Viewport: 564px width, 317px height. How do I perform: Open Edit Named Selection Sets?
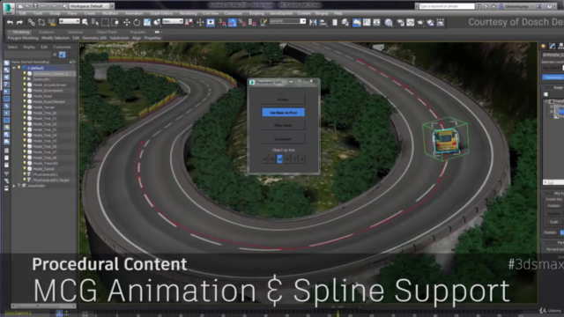263,23
